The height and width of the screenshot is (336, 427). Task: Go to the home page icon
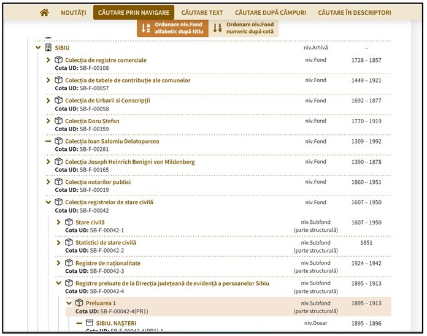pyautogui.click(x=44, y=12)
